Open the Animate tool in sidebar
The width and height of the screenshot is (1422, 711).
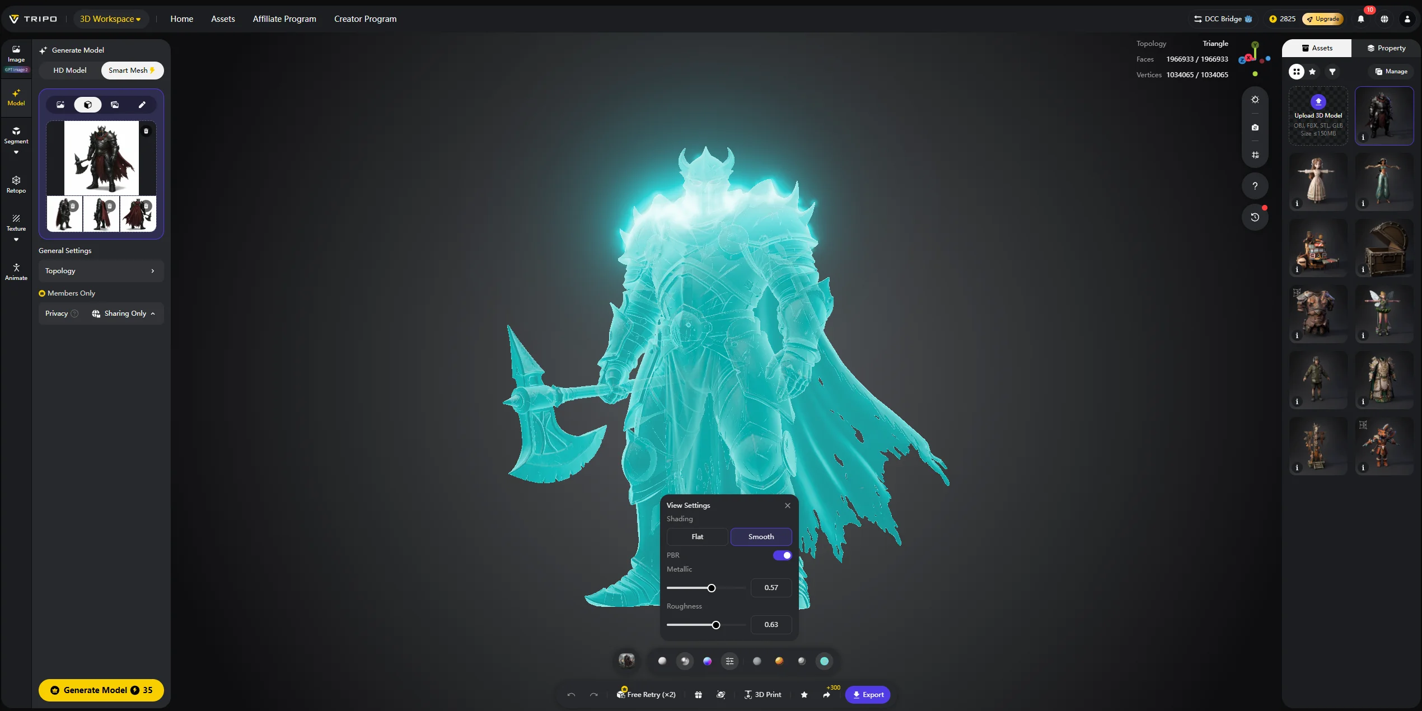(16, 272)
